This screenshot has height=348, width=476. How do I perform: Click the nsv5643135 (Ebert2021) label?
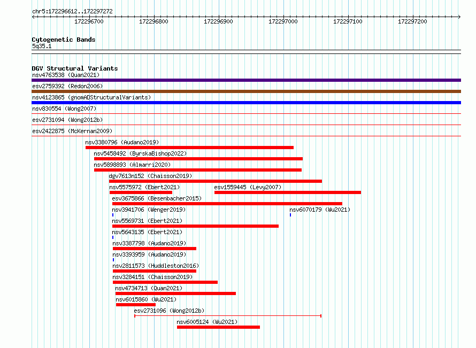147,232
